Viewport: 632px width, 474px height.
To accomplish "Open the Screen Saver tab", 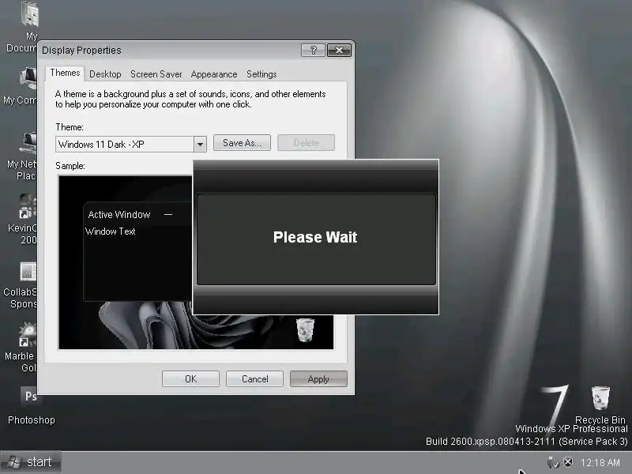I will click(x=156, y=74).
